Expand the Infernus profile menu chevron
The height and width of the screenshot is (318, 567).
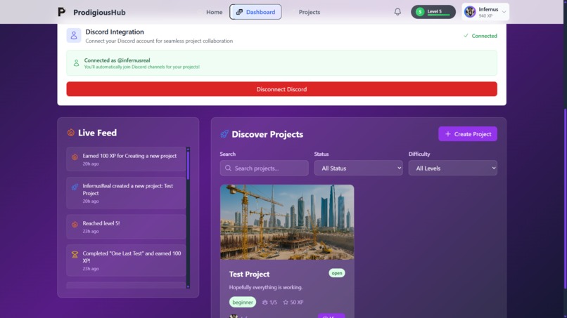pyautogui.click(x=504, y=12)
